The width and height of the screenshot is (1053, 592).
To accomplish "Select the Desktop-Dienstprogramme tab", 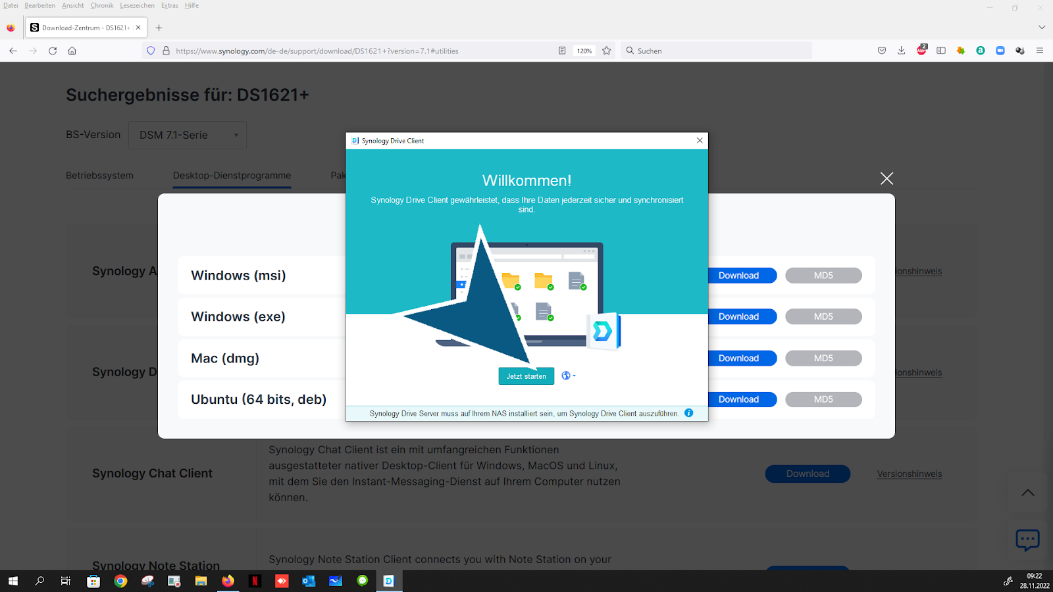I will point(232,176).
